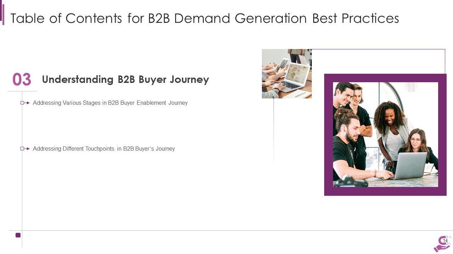Click the arrow bullet before Different Touchpoints item
The width and height of the screenshot is (453, 254).
pos(25,149)
